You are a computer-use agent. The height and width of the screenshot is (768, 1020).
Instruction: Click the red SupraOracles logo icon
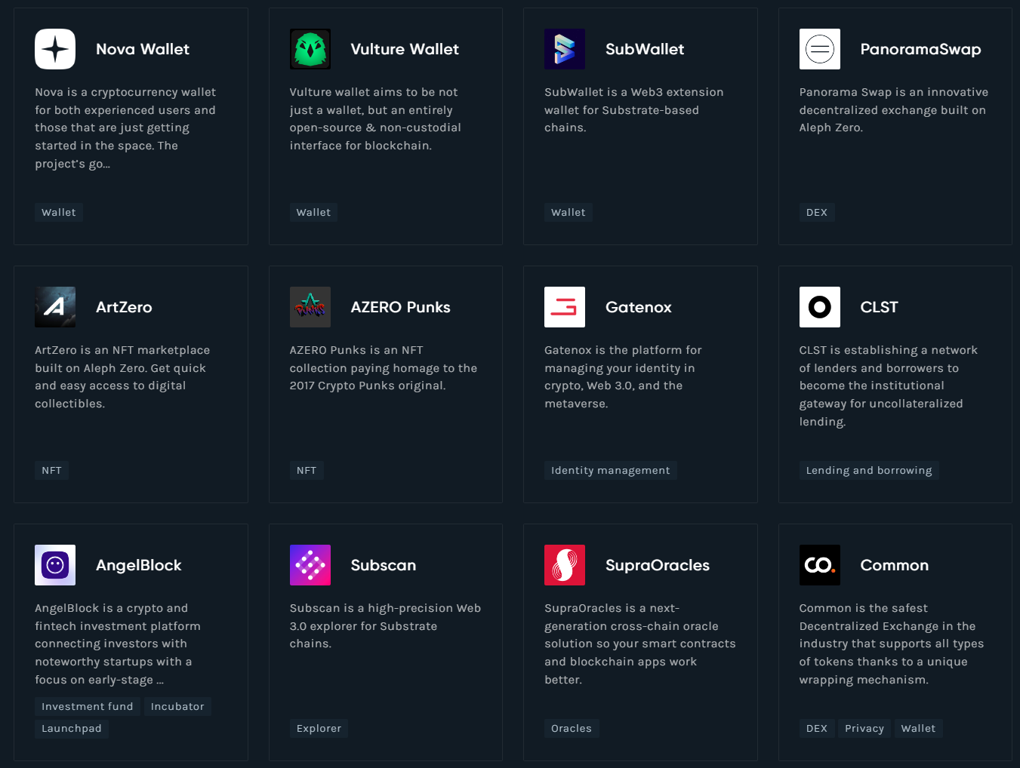[x=565, y=565]
